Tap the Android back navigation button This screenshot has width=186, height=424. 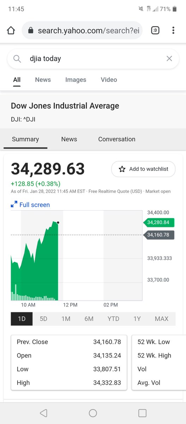[x=43, y=413]
